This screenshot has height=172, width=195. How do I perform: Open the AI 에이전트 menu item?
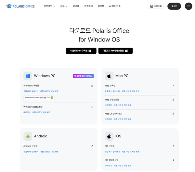115,6
